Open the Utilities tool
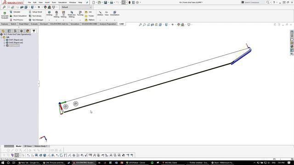This screenshot has height=165, width=294. [100, 13]
